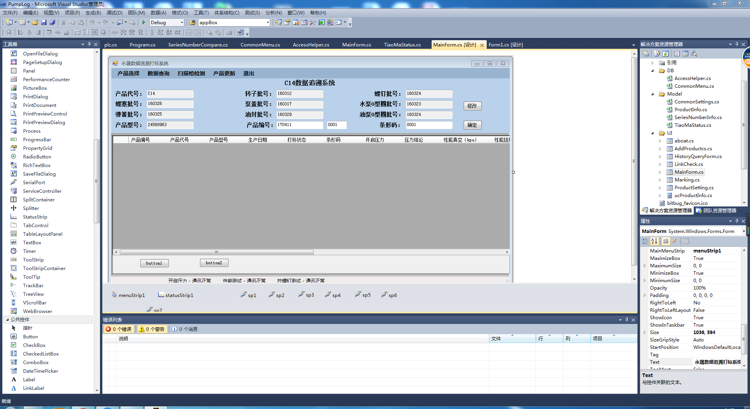The image size is (750, 409).
Task: Click the 修改 button on the form
Action: pos(472,106)
